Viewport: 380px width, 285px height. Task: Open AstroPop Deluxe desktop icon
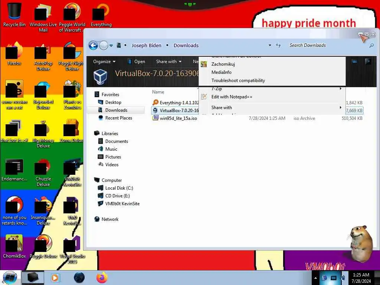(x=43, y=56)
